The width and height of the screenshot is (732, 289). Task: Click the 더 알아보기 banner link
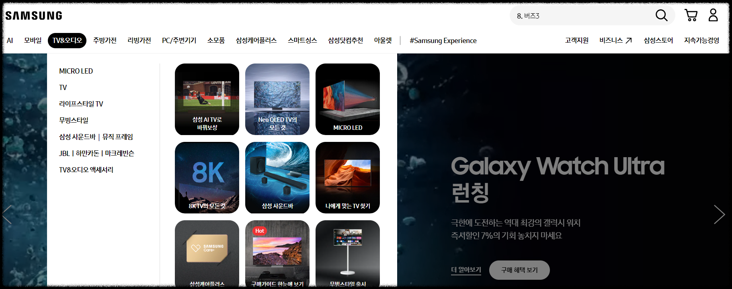coord(466,270)
